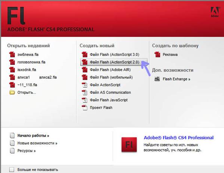Open the Новые возможности link
This screenshot has width=224, height=173.
click(37, 143)
